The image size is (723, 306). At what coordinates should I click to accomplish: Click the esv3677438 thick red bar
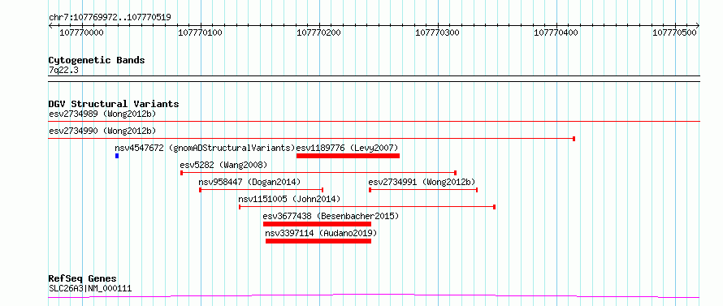pos(318,224)
